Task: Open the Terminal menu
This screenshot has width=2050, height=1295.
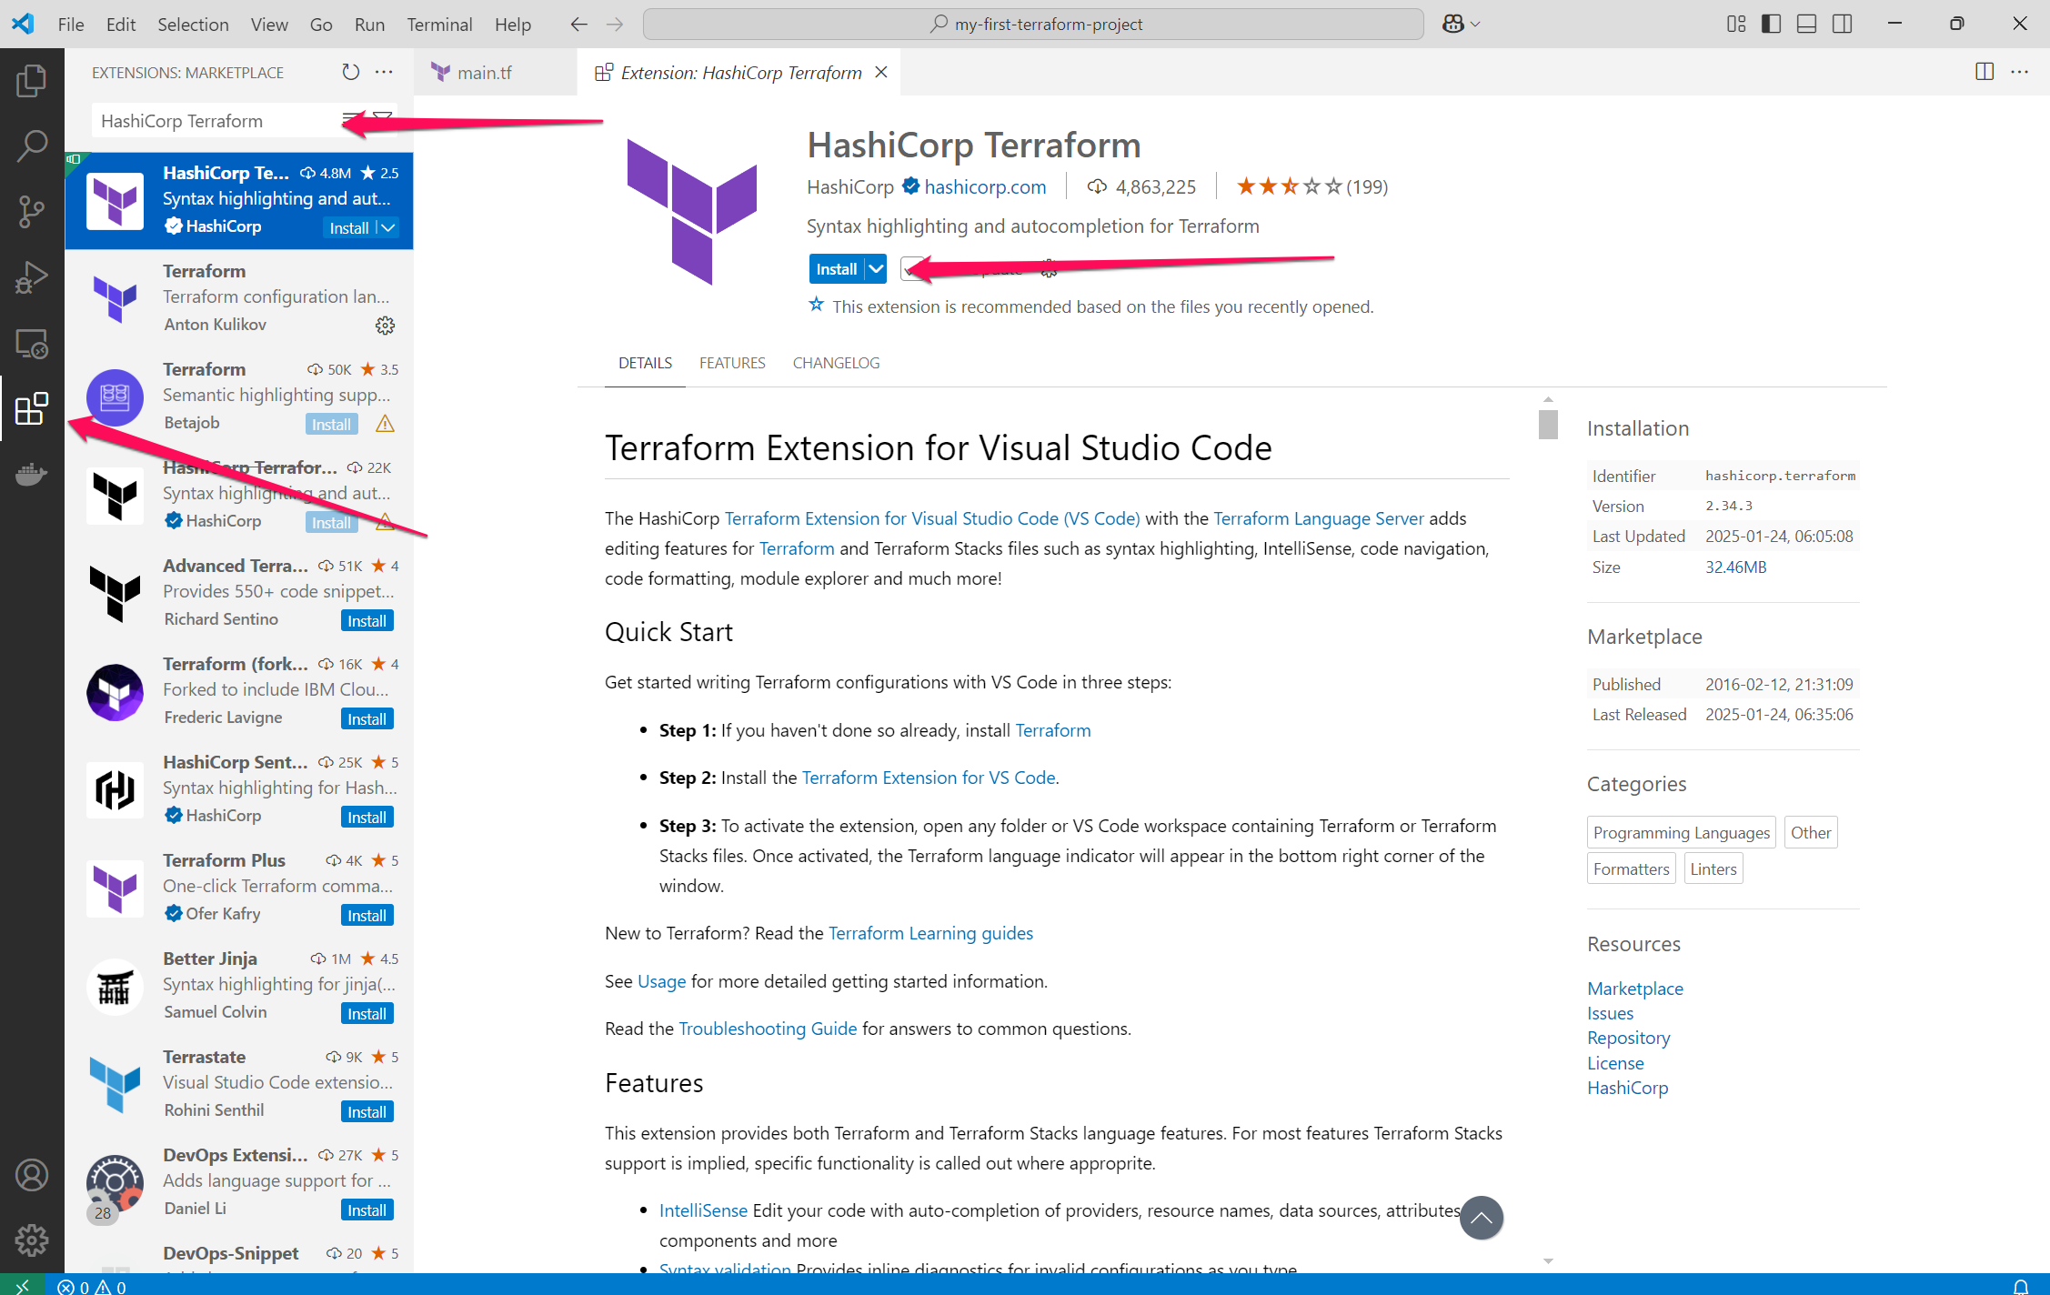Action: [x=439, y=24]
